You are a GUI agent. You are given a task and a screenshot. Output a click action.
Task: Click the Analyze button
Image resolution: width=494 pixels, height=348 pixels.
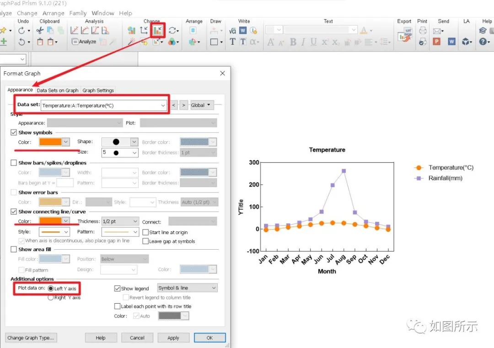[x=84, y=42]
